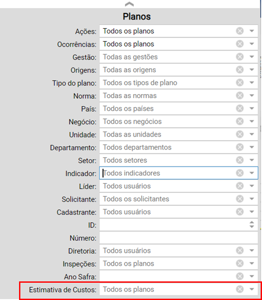The height and width of the screenshot is (300, 262).
Task: Expand the Norma dropdown list
Action: pos(252,96)
